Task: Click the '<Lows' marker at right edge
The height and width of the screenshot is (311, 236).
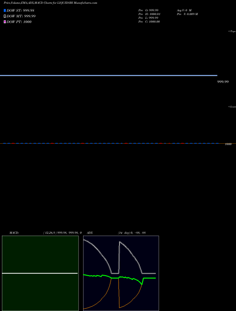Action: [x=232, y=106]
